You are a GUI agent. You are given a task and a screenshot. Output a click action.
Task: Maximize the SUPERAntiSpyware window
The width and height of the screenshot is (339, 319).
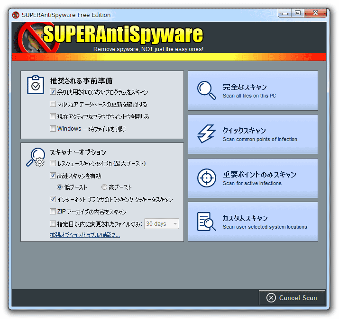click(297, 13)
